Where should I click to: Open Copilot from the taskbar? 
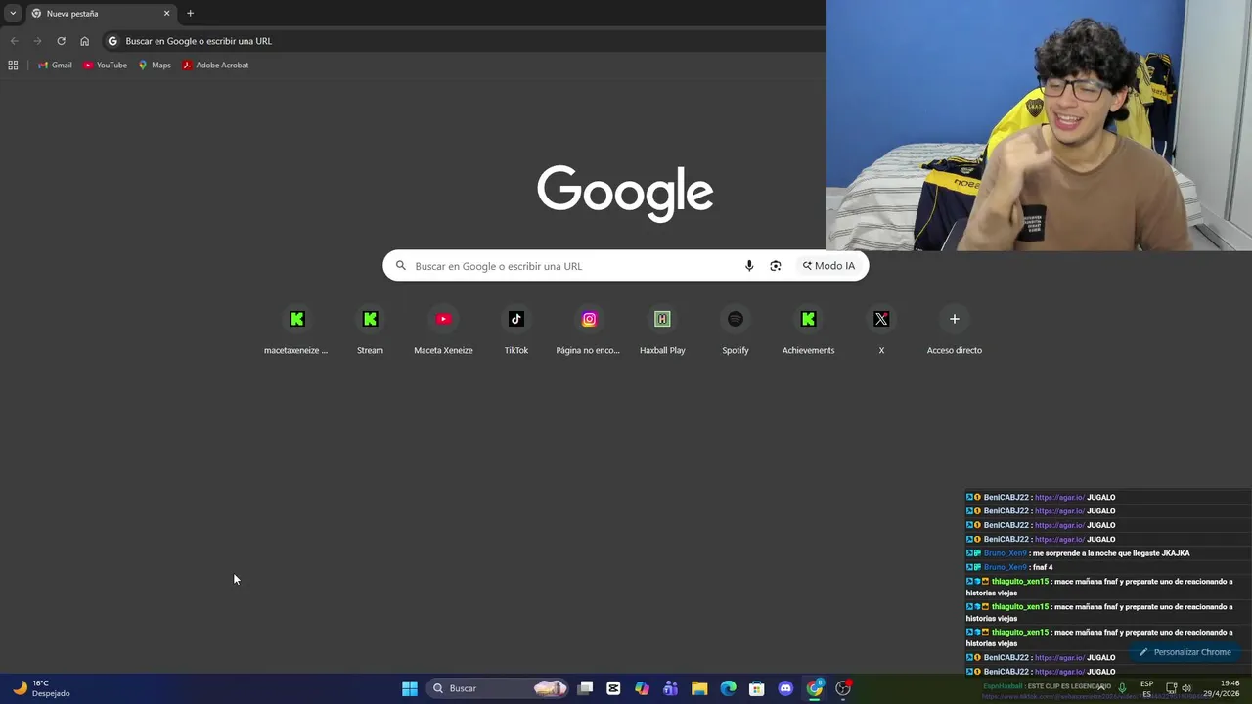click(x=642, y=688)
